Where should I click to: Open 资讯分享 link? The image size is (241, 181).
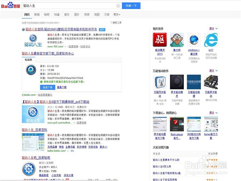click(69, 175)
